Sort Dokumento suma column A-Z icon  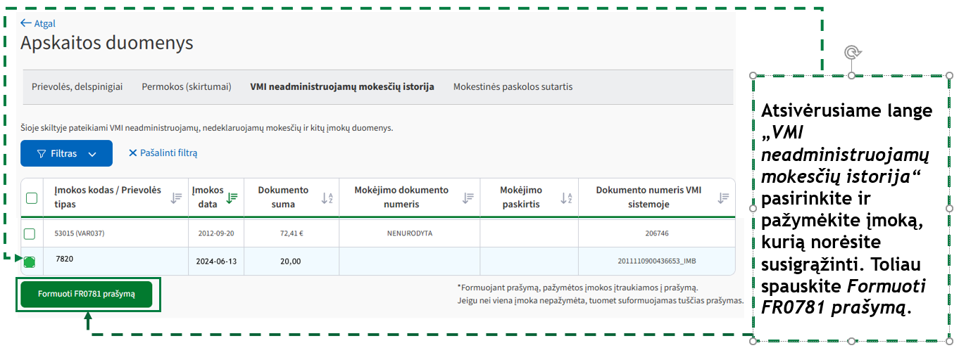click(327, 198)
